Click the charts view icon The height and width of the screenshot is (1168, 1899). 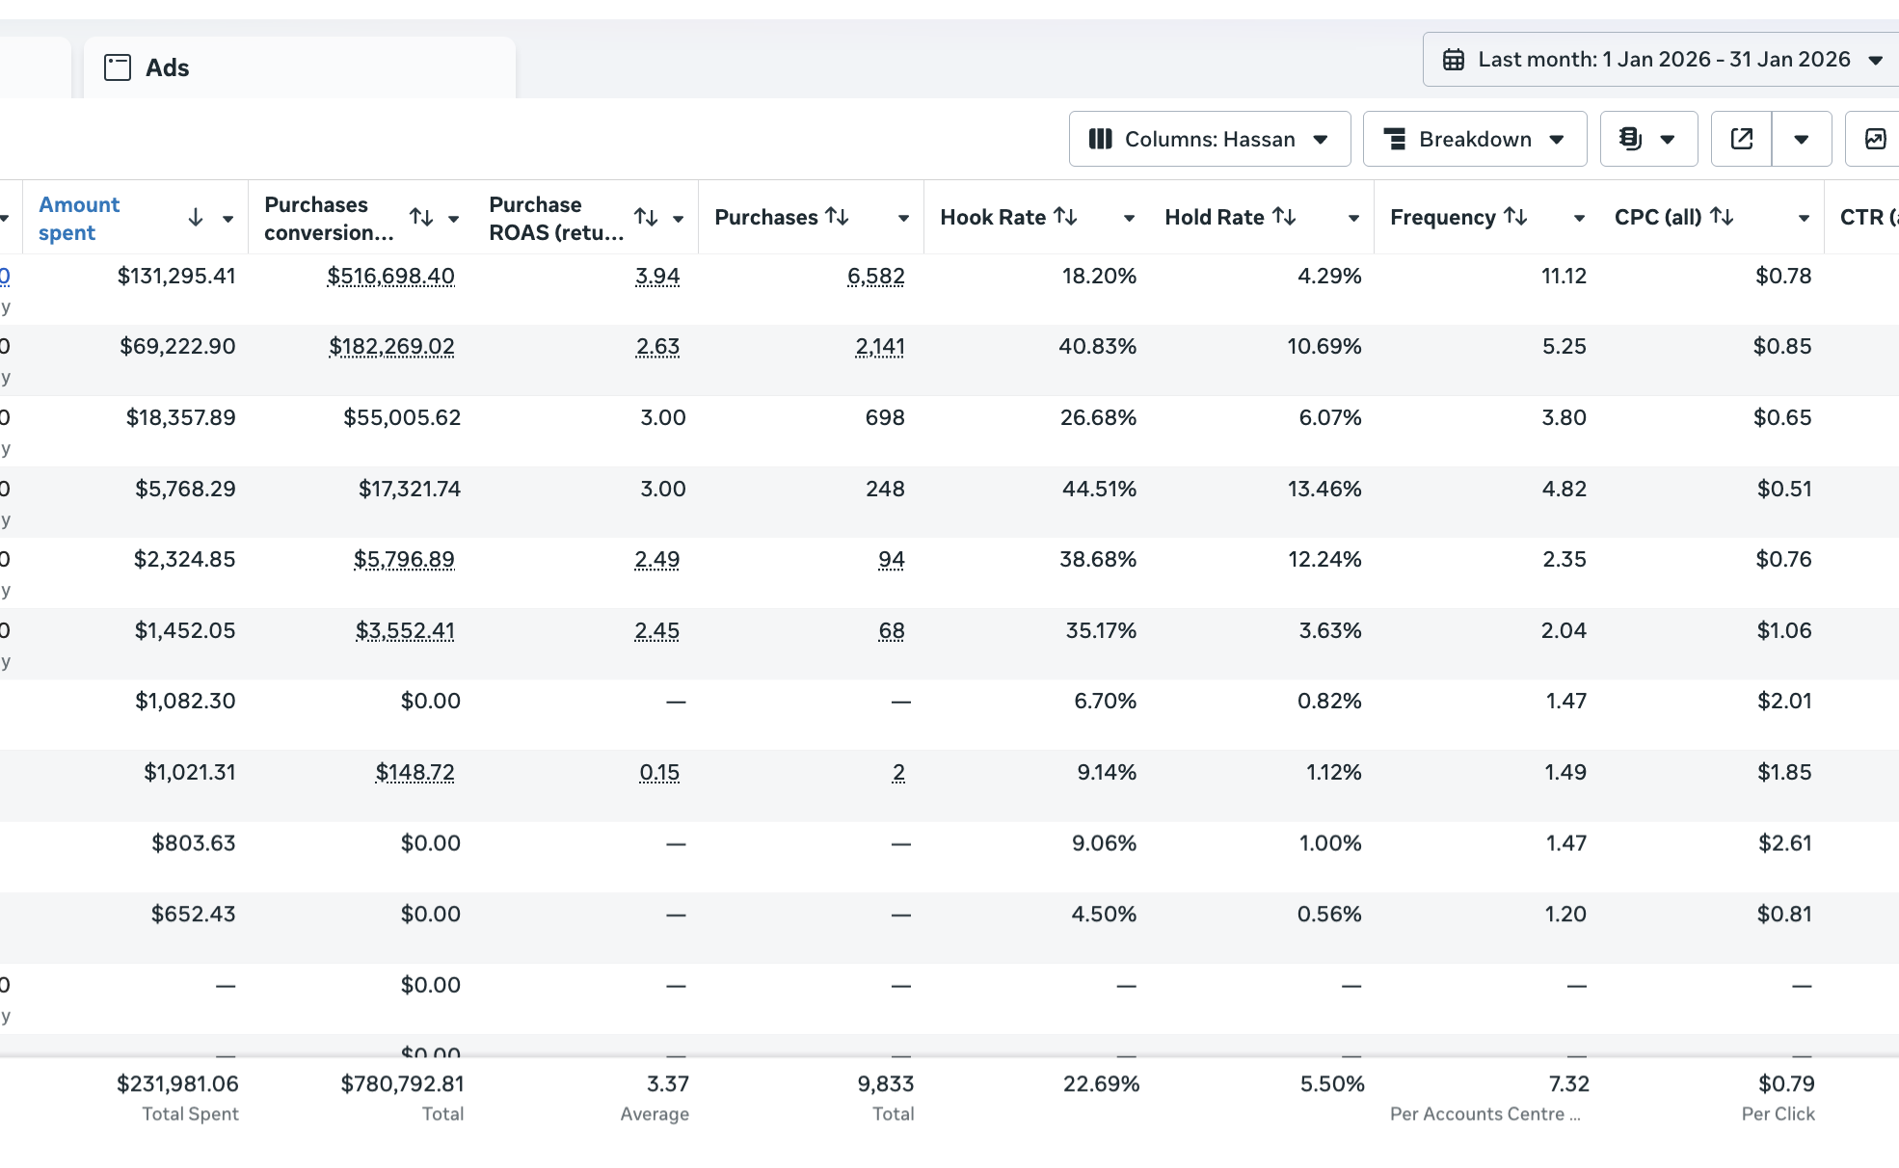pyautogui.click(x=1875, y=140)
